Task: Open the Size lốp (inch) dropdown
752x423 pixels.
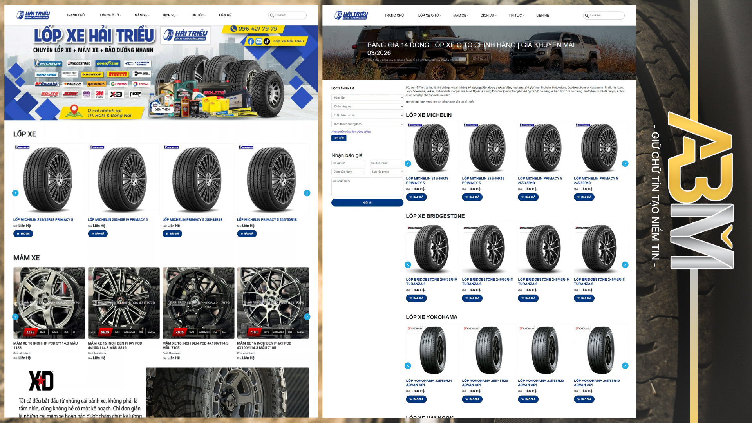Action: [387, 172]
